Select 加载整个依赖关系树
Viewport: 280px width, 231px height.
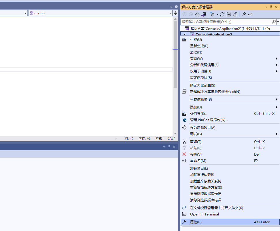230,181
